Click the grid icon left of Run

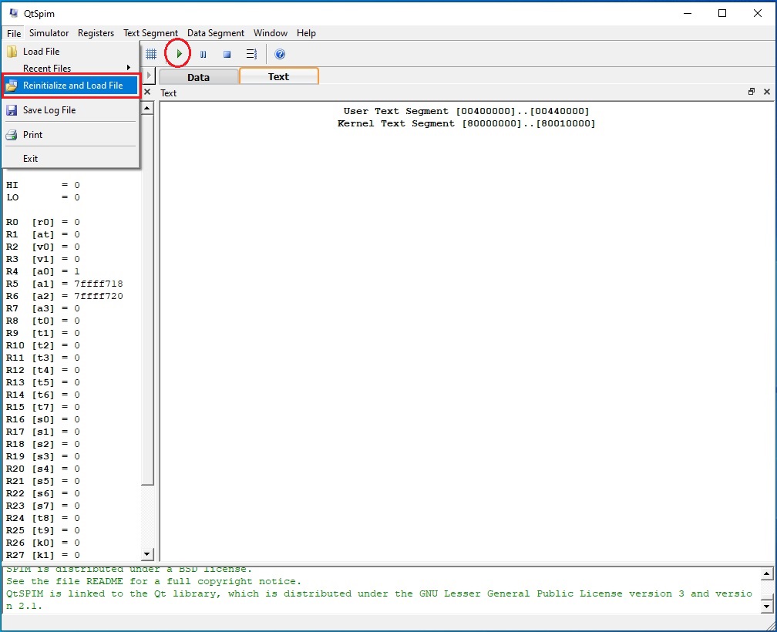[x=151, y=54]
